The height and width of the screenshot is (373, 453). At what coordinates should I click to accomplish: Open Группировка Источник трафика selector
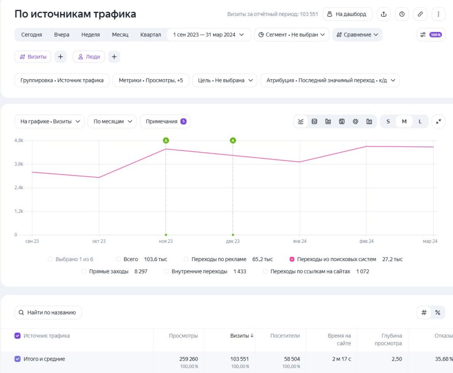click(62, 81)
